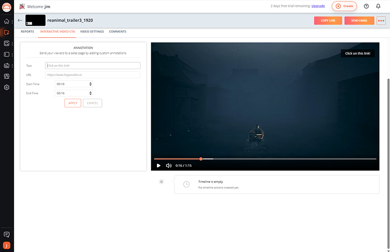Select the timeline radio marker
The width and height of the screenshot is (390, 252).
[x=161, y=181]
